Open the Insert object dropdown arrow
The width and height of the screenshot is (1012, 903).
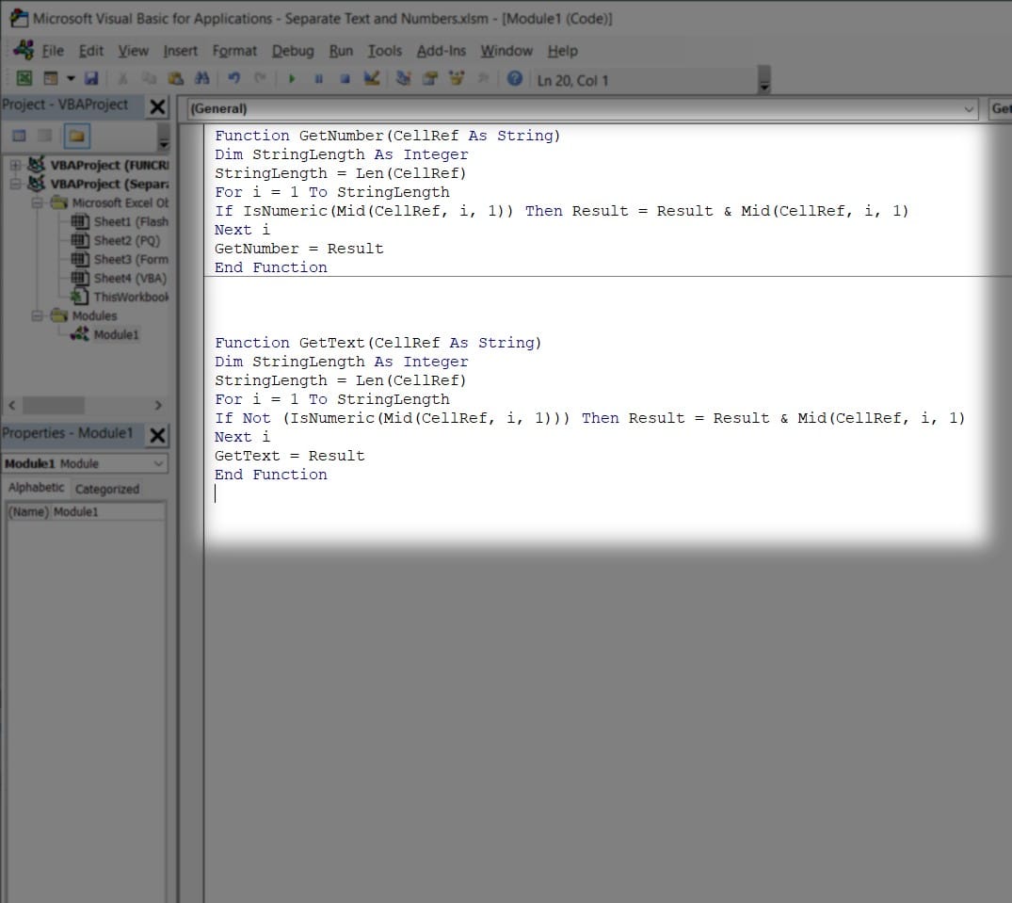71,79
